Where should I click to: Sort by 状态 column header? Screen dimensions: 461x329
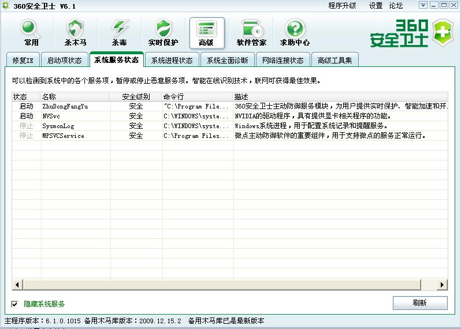(26, 96)
